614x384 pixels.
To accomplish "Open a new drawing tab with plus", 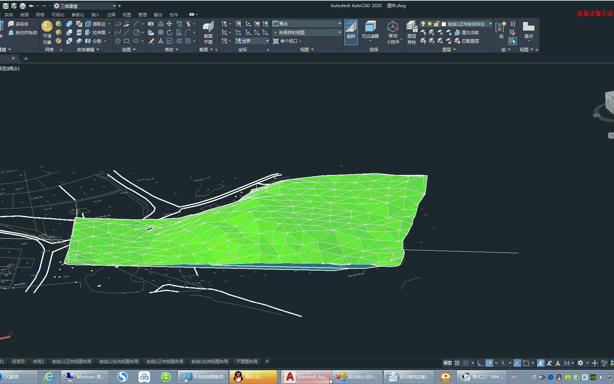I will click(26, 59).
